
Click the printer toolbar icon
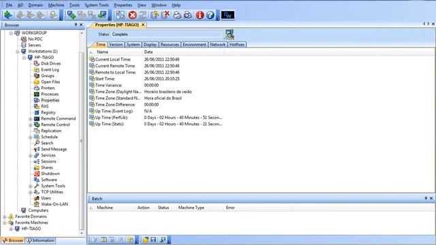[177, 15]
